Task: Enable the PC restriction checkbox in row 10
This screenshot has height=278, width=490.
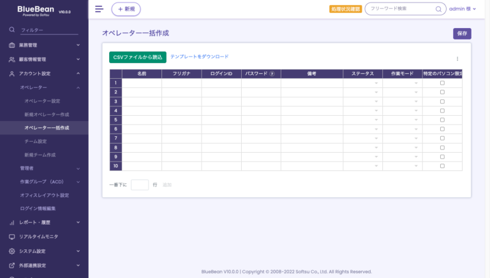Action: tap(442, 166)
